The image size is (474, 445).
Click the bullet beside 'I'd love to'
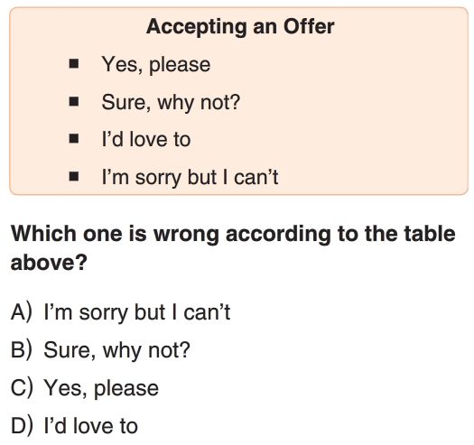74,139
